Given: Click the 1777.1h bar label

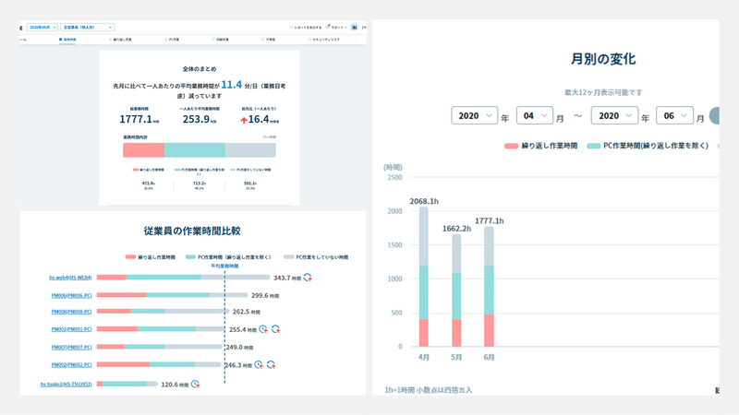Looking at the screenshot, I should click(489, 220).
